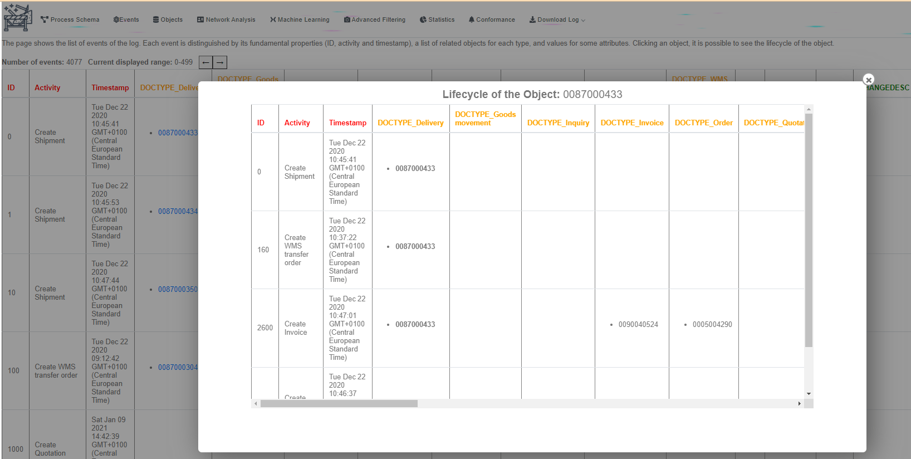Select delivery 0087000433 in event 2600 row
This screenshot has width=911, height=459.
tap(415, 324)
